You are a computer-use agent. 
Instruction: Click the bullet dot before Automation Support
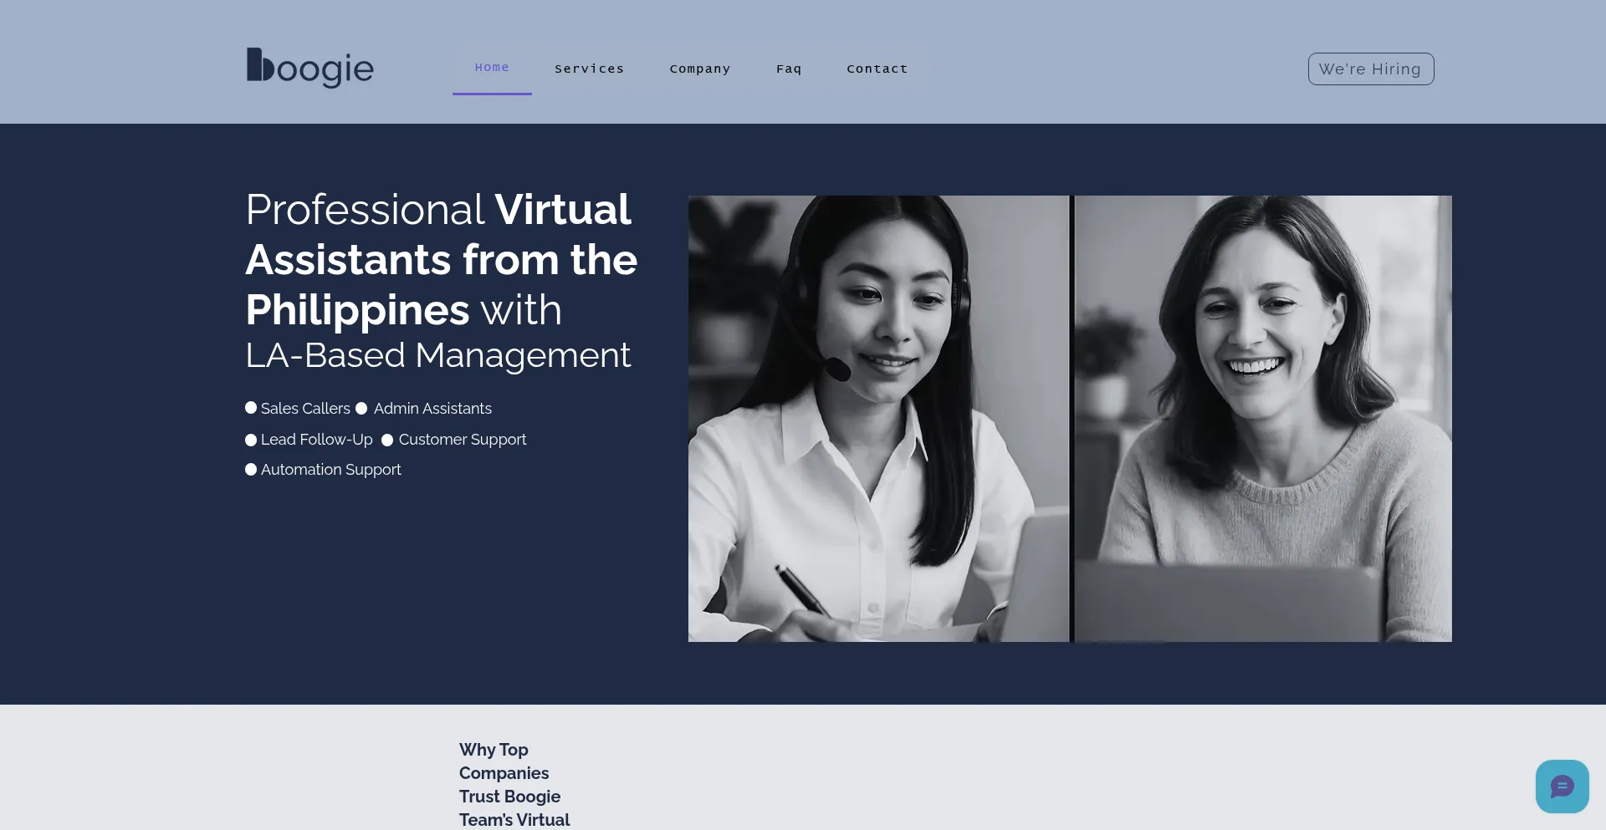251,470
